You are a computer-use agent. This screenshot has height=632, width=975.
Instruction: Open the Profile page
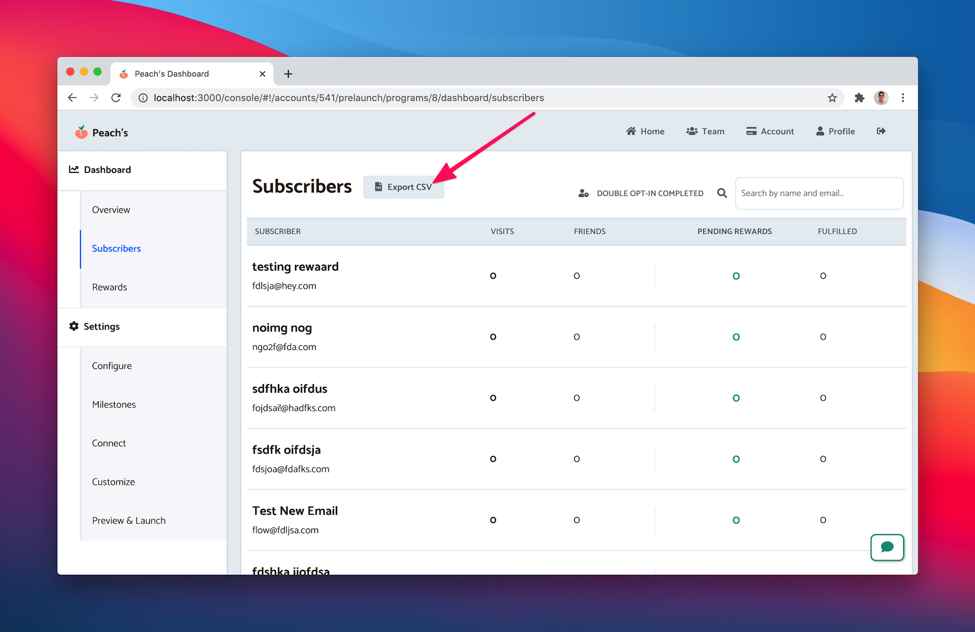pyautogui.click(x=835, y=131)
